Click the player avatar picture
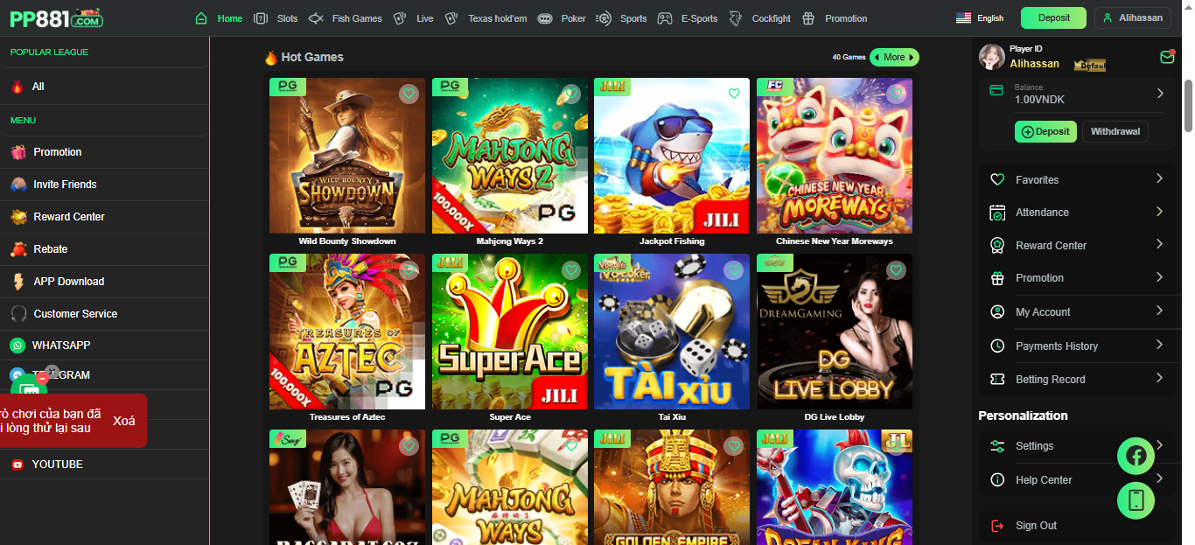This screenshot has height=545, width=1195. point(991,57)
